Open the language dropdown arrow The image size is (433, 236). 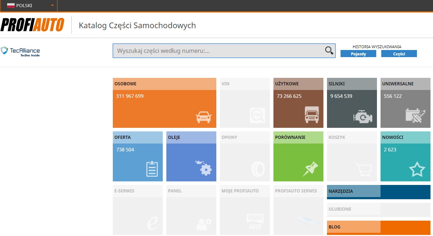(52, 6)
